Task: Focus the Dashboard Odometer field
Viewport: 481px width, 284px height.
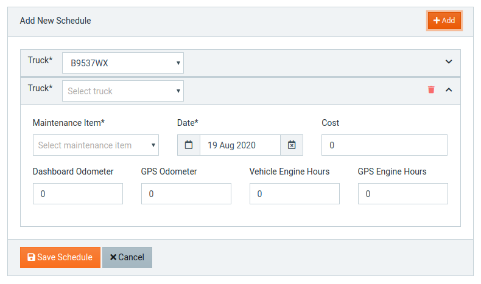Action: pos(78,193)
